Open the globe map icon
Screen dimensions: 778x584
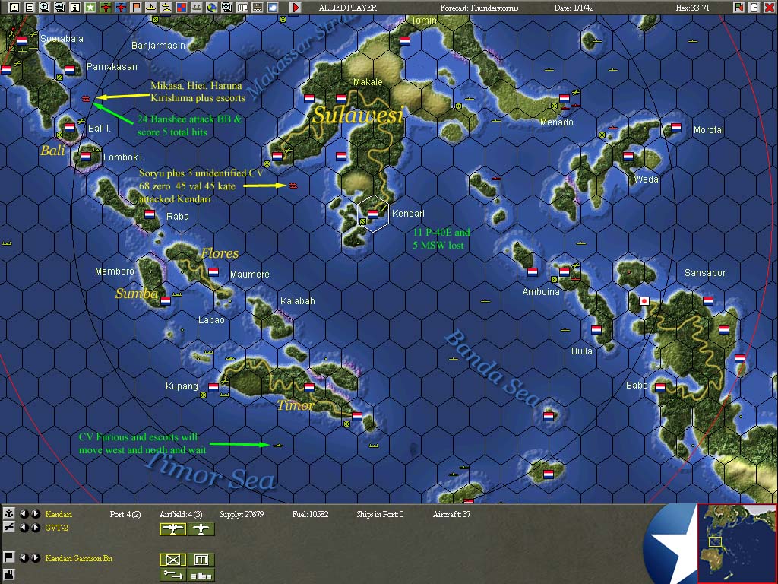pos(212,8)
